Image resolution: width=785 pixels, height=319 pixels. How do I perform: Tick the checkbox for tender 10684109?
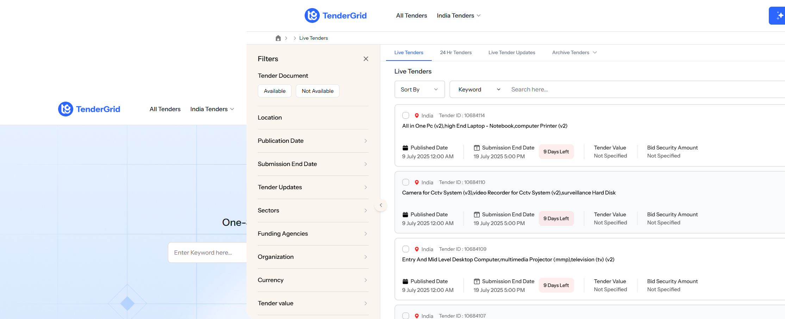pyautogui.click(x=406, y=249)
